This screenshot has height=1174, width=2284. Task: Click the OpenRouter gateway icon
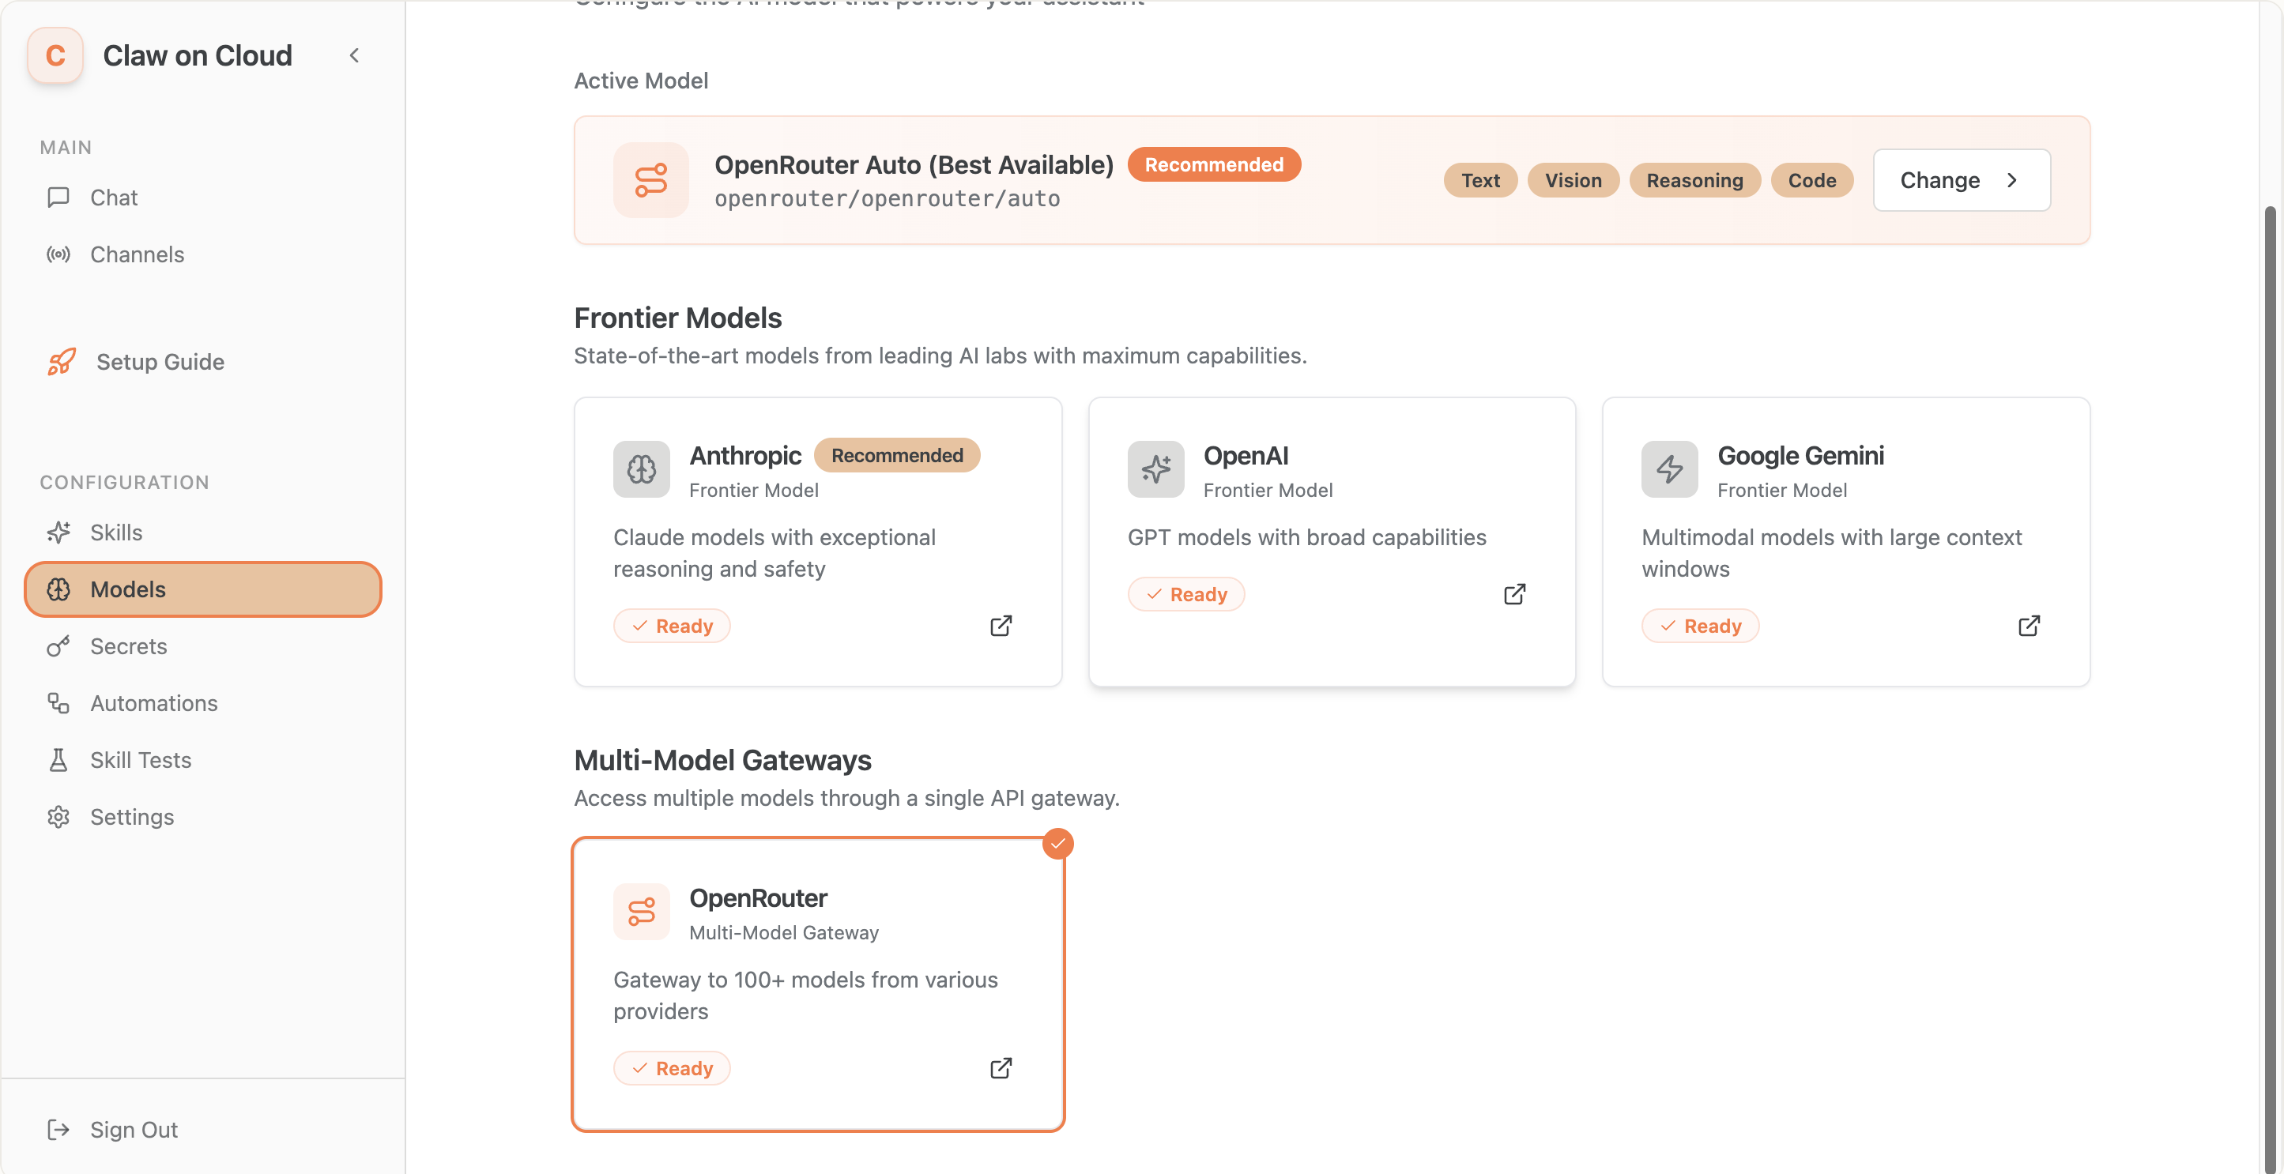point(641,912)
